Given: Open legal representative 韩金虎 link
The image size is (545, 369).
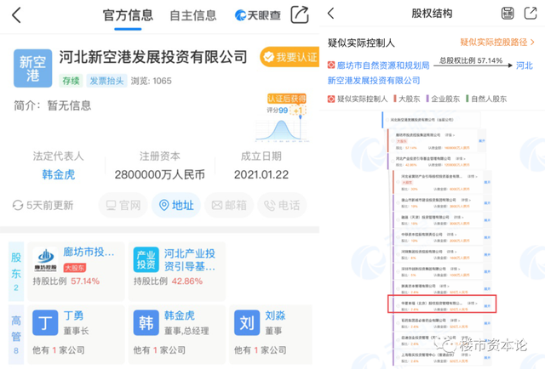Looking at the screenshot, I should [x=59, y=174].
